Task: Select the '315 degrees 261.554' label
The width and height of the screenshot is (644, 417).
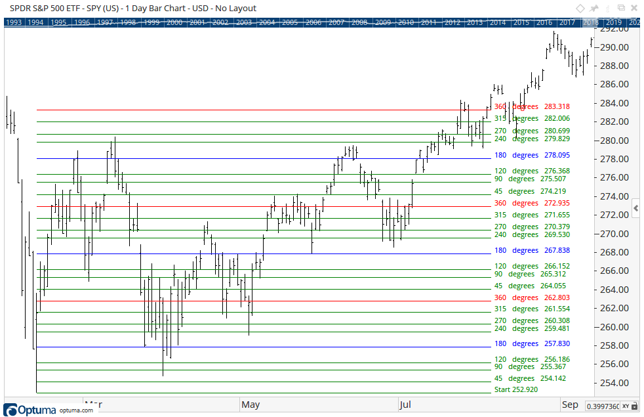Action: pyautogui.click(x=532, y=309)
